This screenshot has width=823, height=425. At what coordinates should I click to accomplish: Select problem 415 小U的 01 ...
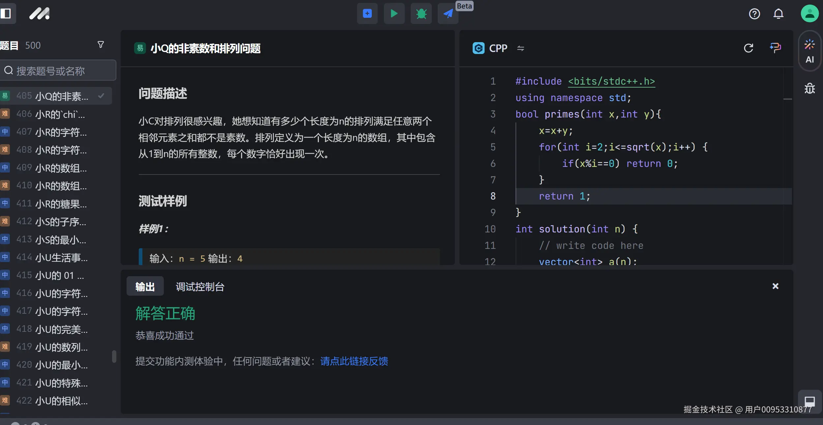55,275
